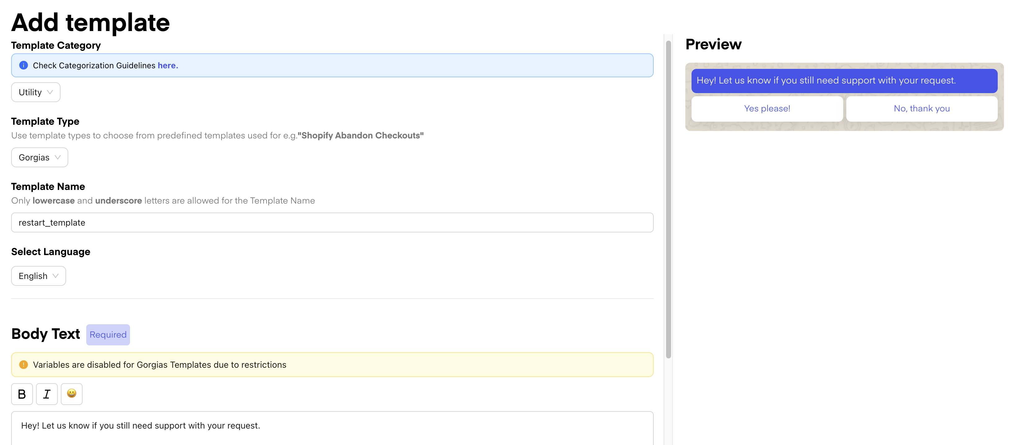Open the English language dropdown
Image resolution: width=1012 pixels, height=445 pixels.
coord(38,276)
